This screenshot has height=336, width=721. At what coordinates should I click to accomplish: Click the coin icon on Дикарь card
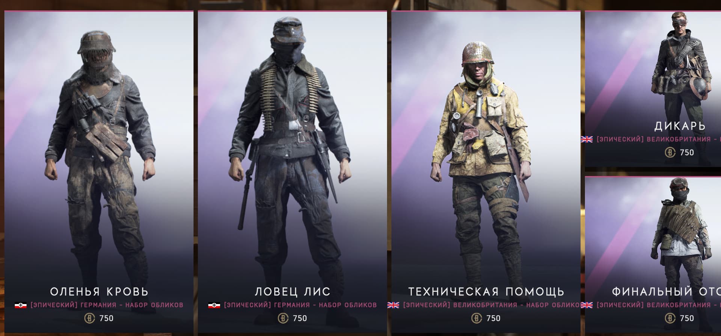(x=670, y=152)
